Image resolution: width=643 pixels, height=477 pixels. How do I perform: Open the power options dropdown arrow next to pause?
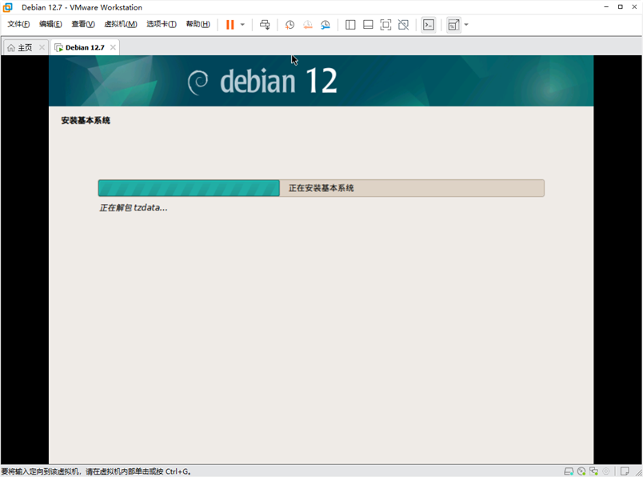(x=242, y=25)
